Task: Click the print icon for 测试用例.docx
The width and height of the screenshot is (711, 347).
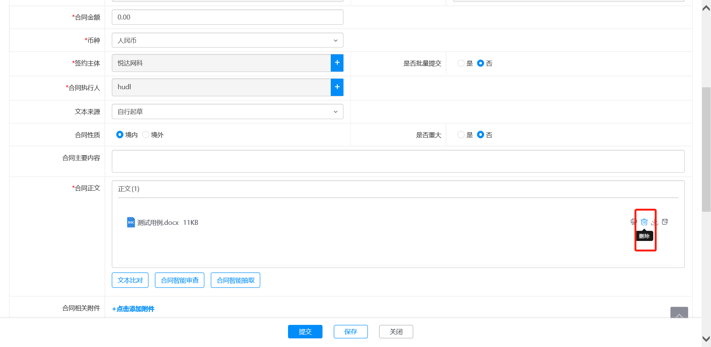Action: (x=633, y=222)
